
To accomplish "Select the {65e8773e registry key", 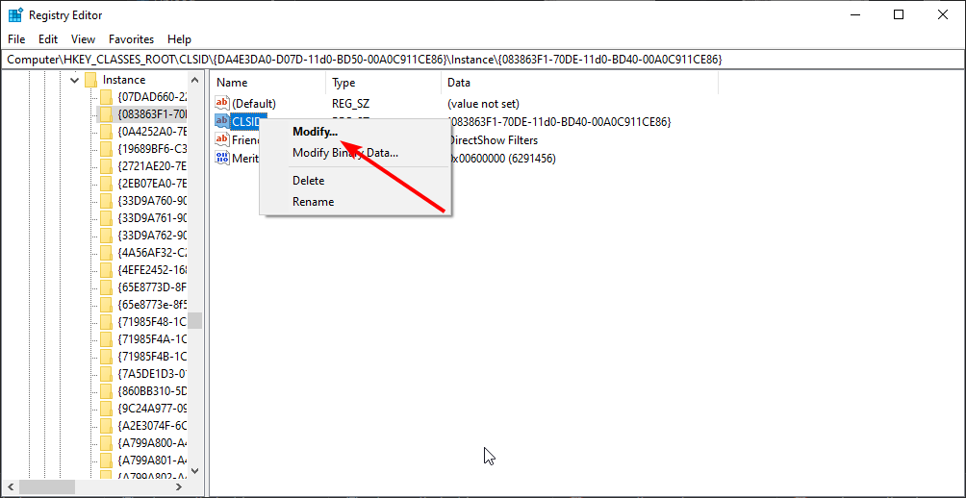I will [152, 304].
